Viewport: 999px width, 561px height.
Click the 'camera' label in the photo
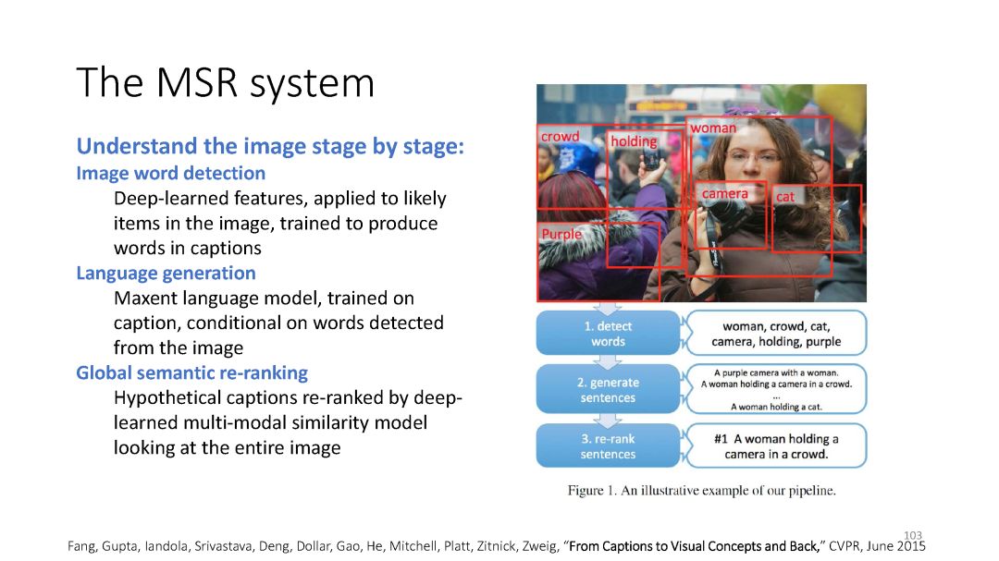[x=725, y=193]
